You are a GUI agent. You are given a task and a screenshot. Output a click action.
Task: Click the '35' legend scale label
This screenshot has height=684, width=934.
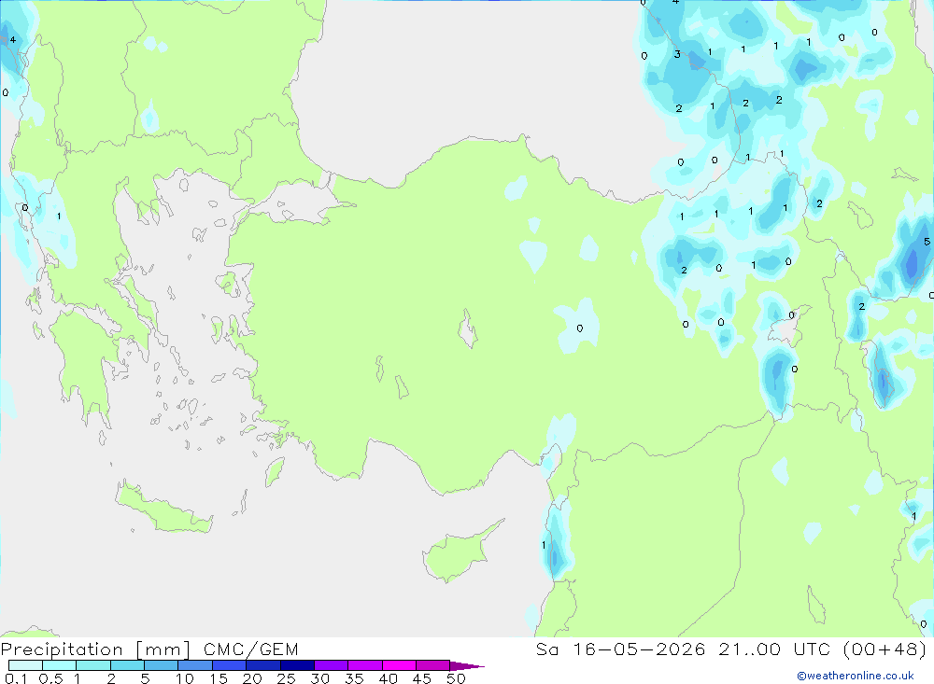pos(354,678)
